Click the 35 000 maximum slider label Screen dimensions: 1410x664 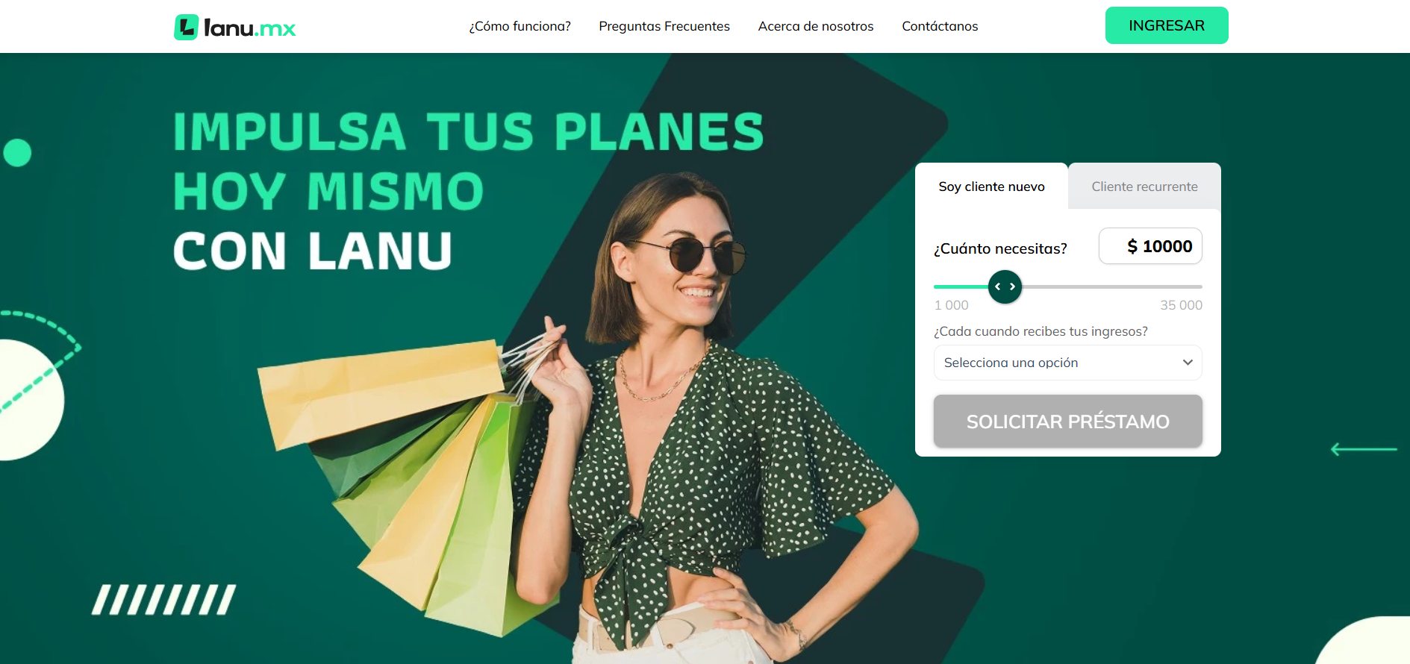point(1181,305)
